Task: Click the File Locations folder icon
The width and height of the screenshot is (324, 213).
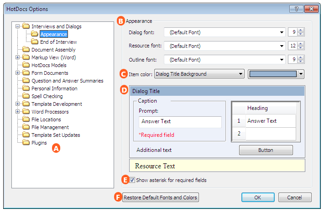Action: [26, 119]
